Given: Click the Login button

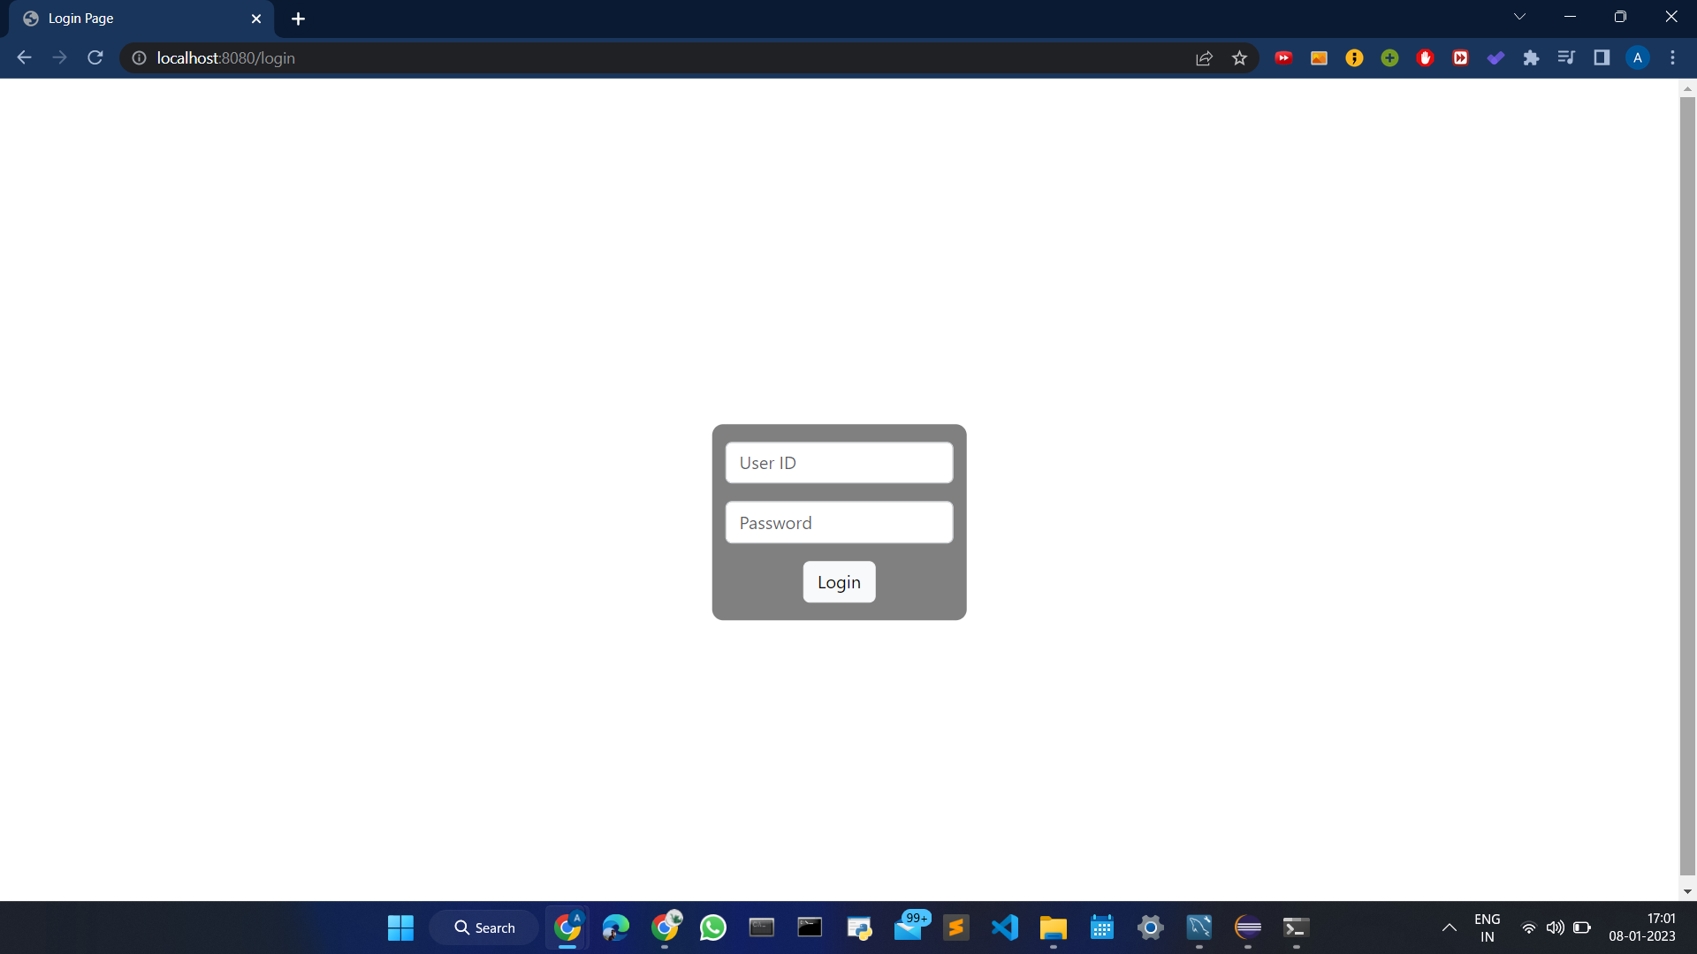Looking at the screenshot, I should coord(838,581).
